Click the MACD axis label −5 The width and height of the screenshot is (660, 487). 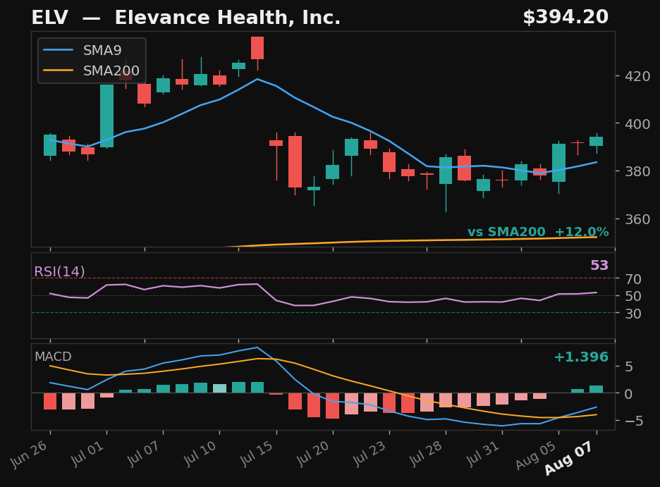(633, 421)
